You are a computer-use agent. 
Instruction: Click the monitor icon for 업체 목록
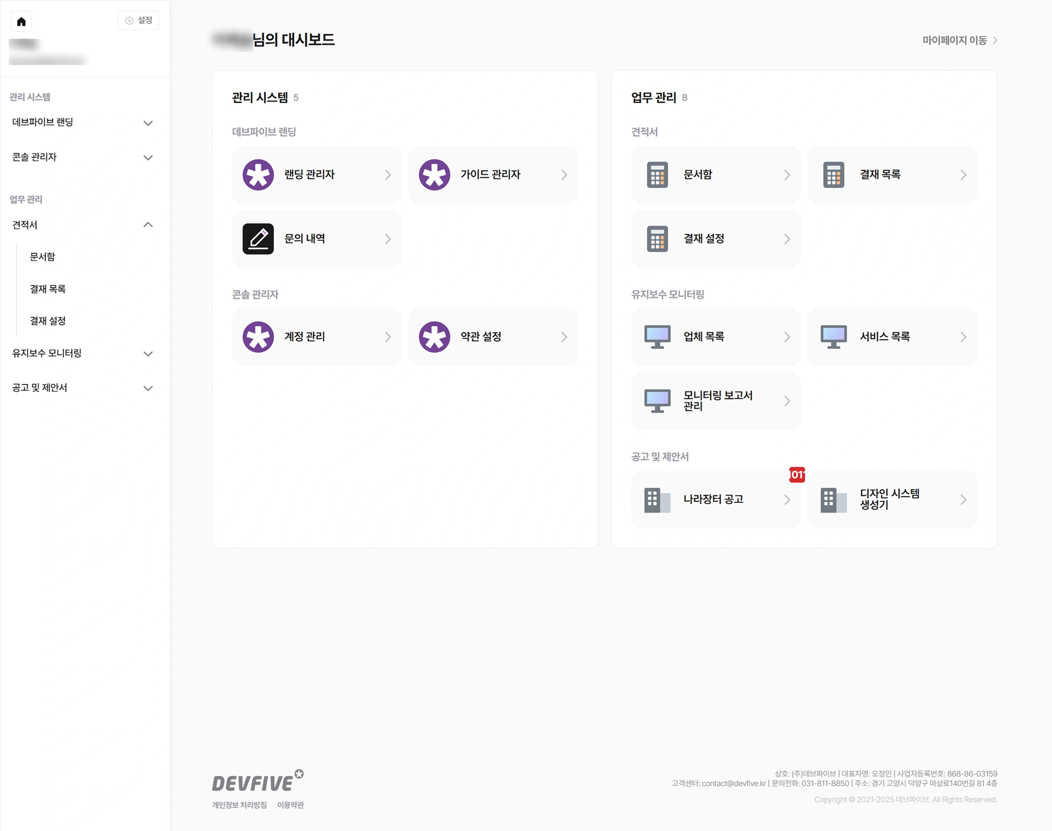[657, 337]
